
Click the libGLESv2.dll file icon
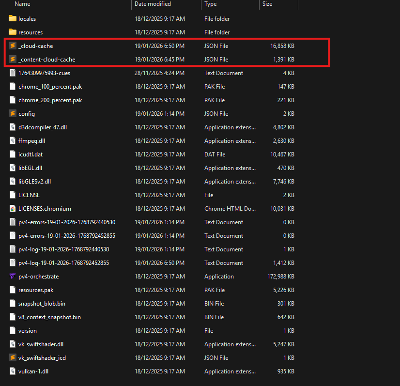click(x=13, y=181)
